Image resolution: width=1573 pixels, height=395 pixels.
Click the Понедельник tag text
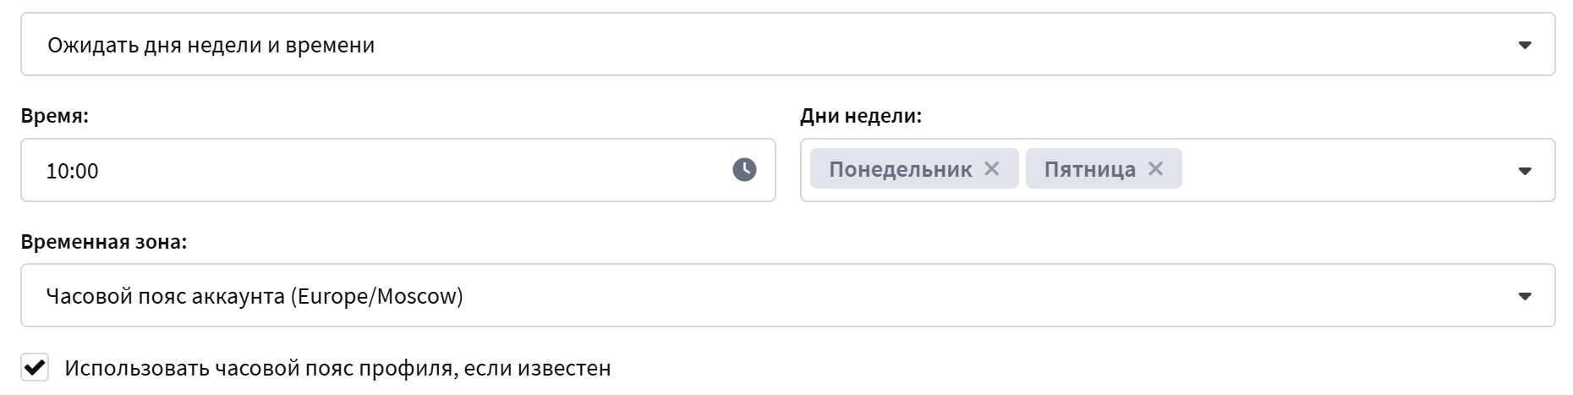click(x=900, y=169)
